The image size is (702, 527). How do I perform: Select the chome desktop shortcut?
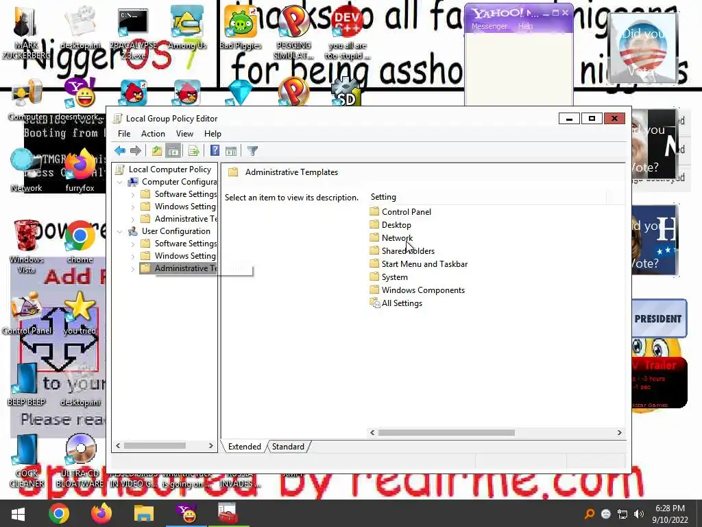click(80, 242)
